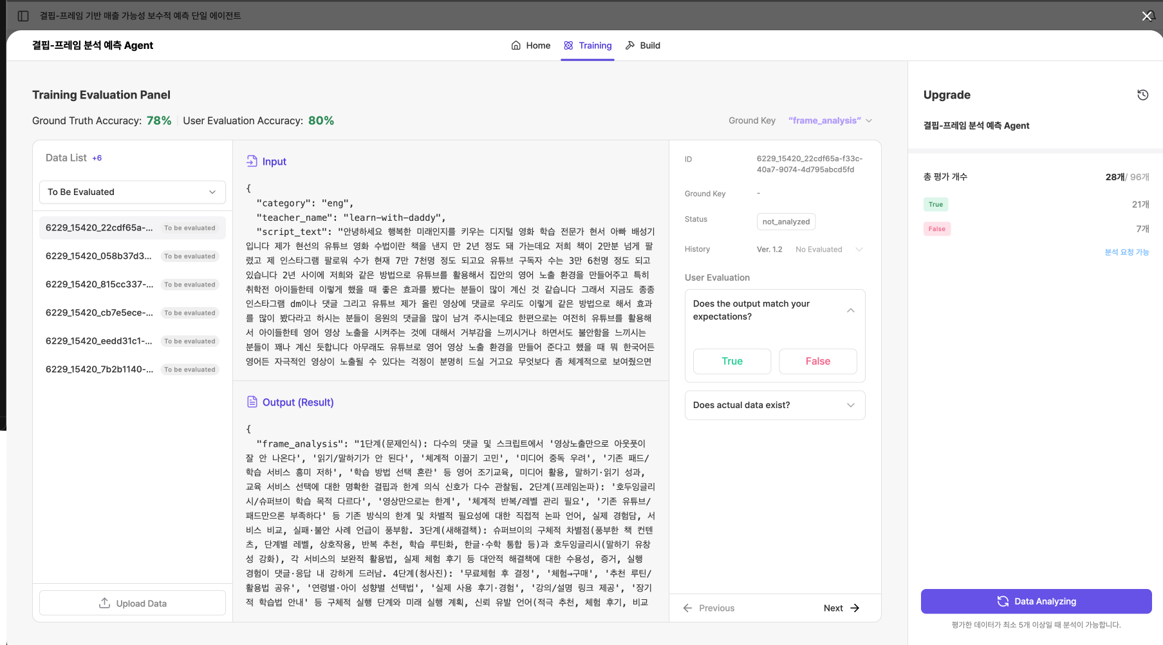Image resolution: width=1163 pixels, height=645 pixels.
Task: Toggle the sidebar panel icon
Action: click(23, 15)
